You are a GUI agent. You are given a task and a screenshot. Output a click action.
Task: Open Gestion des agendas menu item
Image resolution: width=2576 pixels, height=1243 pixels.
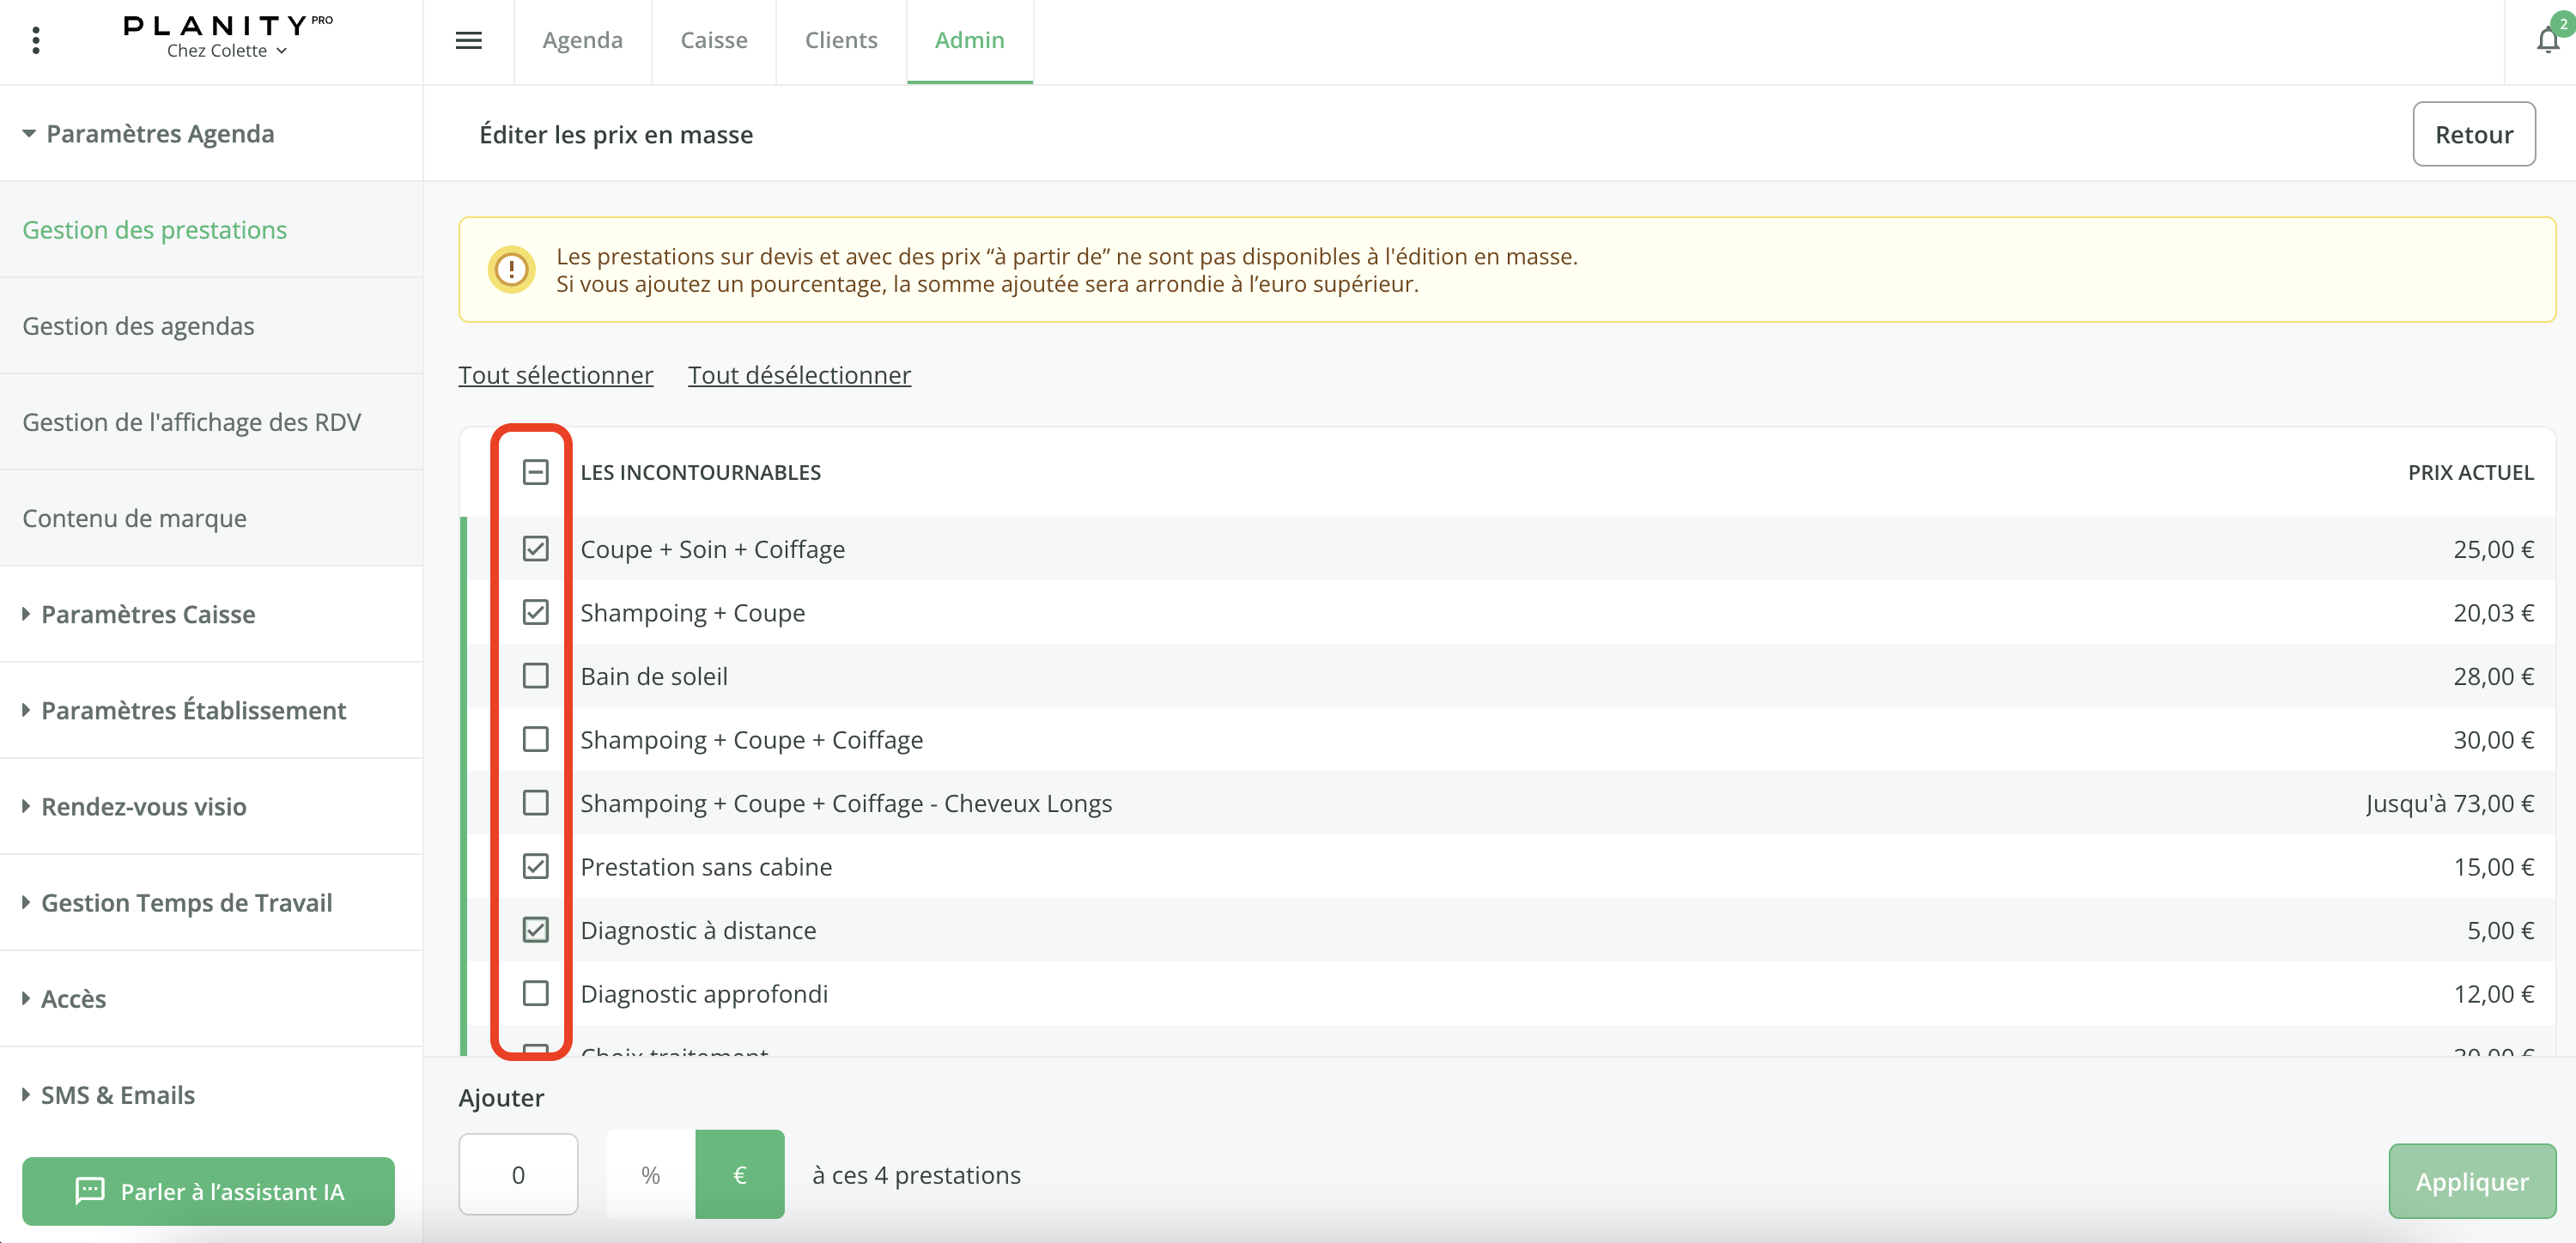click(x=138, y=326)
